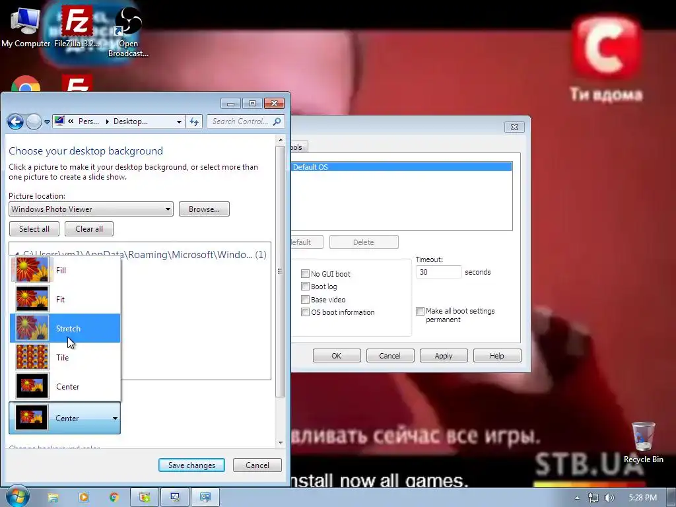
Task: Enable Base video checkbox
Action: coord(305,299)
